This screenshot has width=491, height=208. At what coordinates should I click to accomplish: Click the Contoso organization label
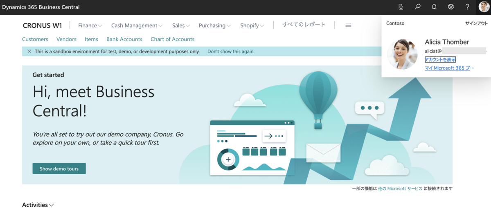[x=395, y=23]
